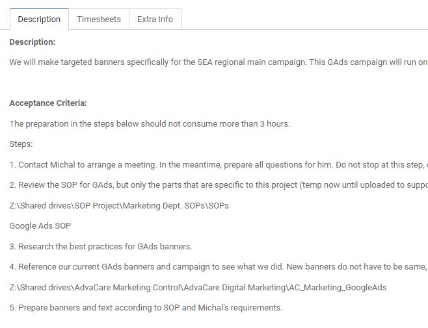Click the Marketing Dept. SOPs folder path
Viewport: 428px width, 328px height.
click(x=119, y=206)
